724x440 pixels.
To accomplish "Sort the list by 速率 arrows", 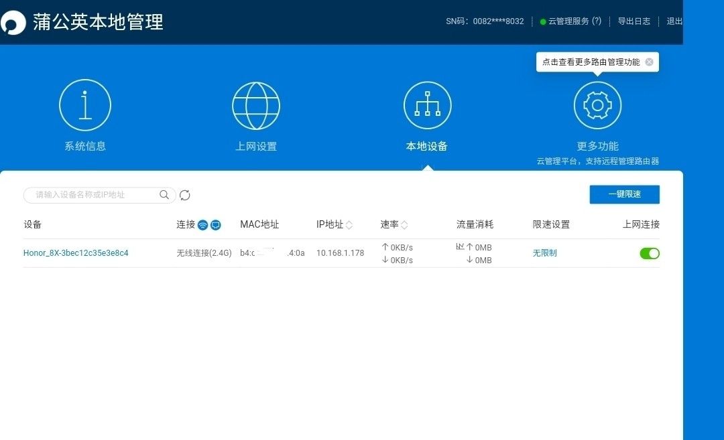I will 404,225.
